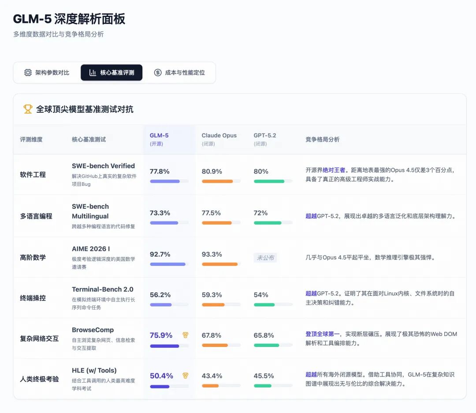Click GLM-5 progress bar for SWE-bench Verified
Screen dimensions: 476x413
[x=169, y=181]
